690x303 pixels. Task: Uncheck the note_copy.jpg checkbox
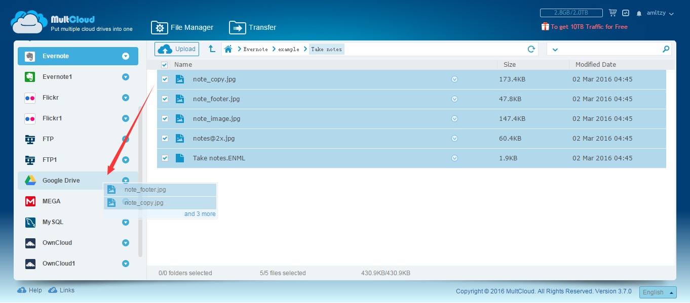pyautogui.click(x=165, y=79)
